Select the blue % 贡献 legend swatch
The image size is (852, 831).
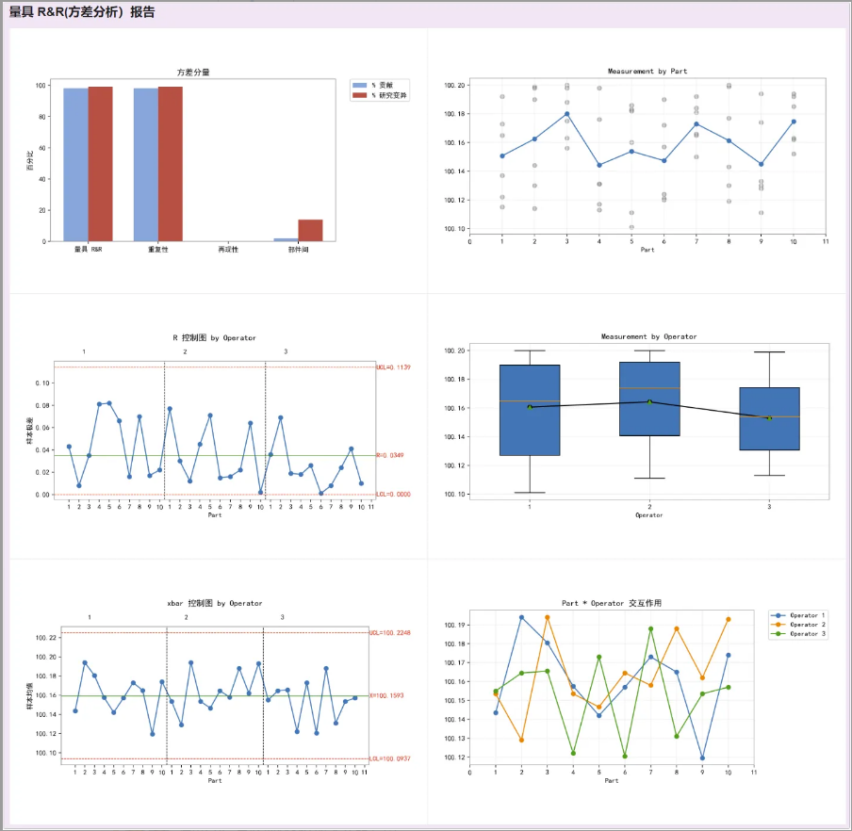tap(359, 85)
